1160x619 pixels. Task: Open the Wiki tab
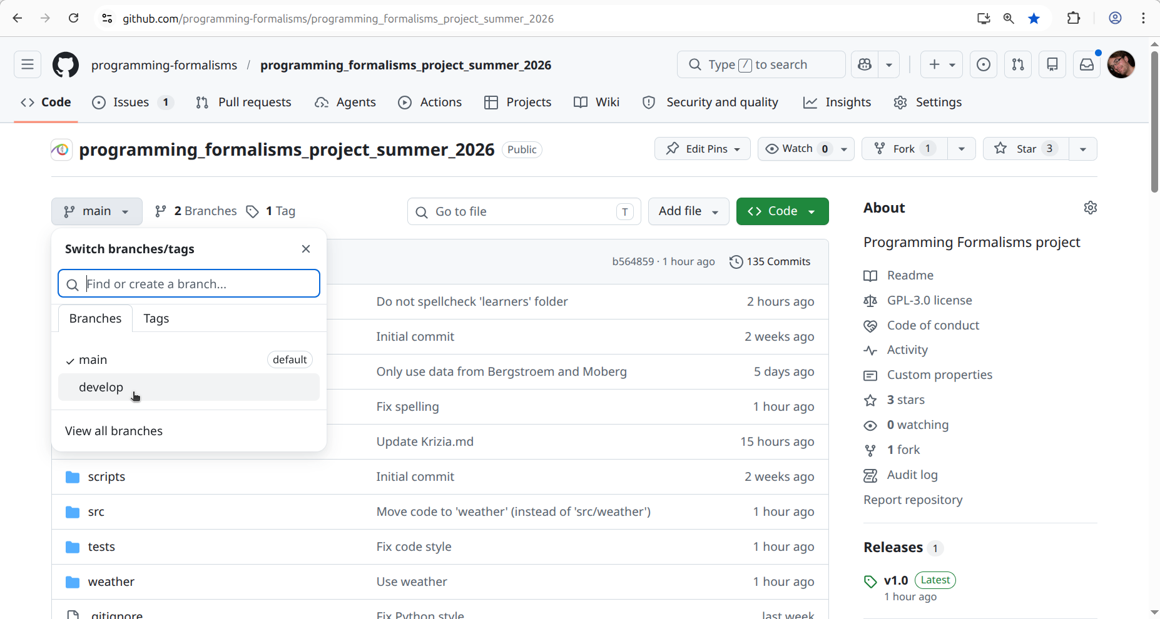597,103
